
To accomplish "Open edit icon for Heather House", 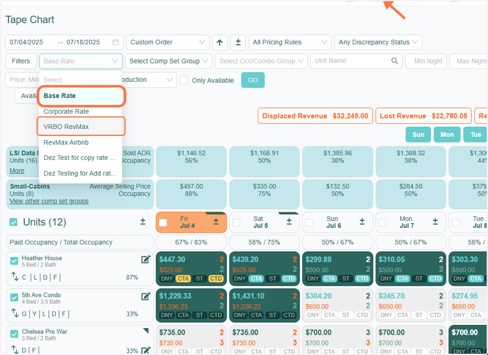I will click(146, 259).
